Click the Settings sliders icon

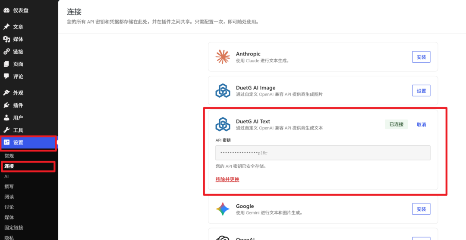tap(6, 142)
